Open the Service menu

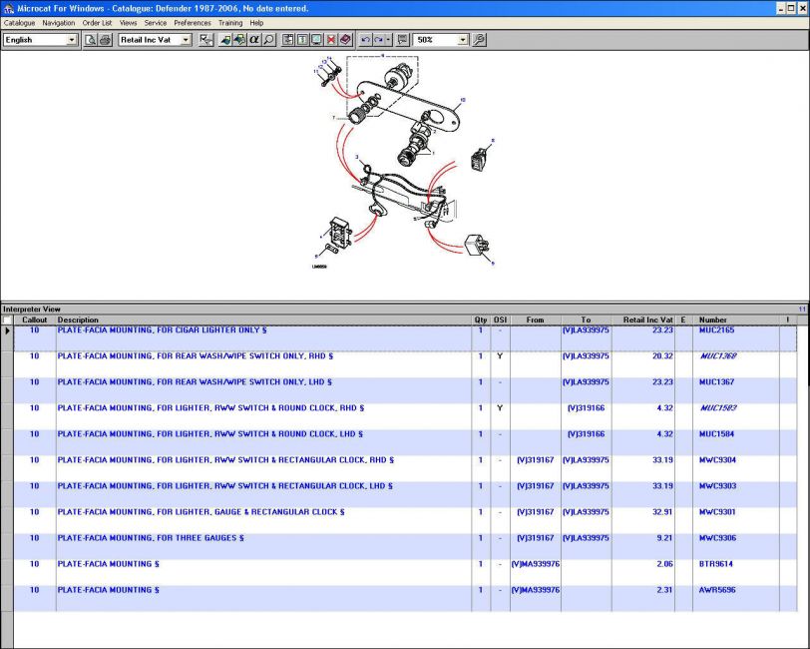coord(156,23)
